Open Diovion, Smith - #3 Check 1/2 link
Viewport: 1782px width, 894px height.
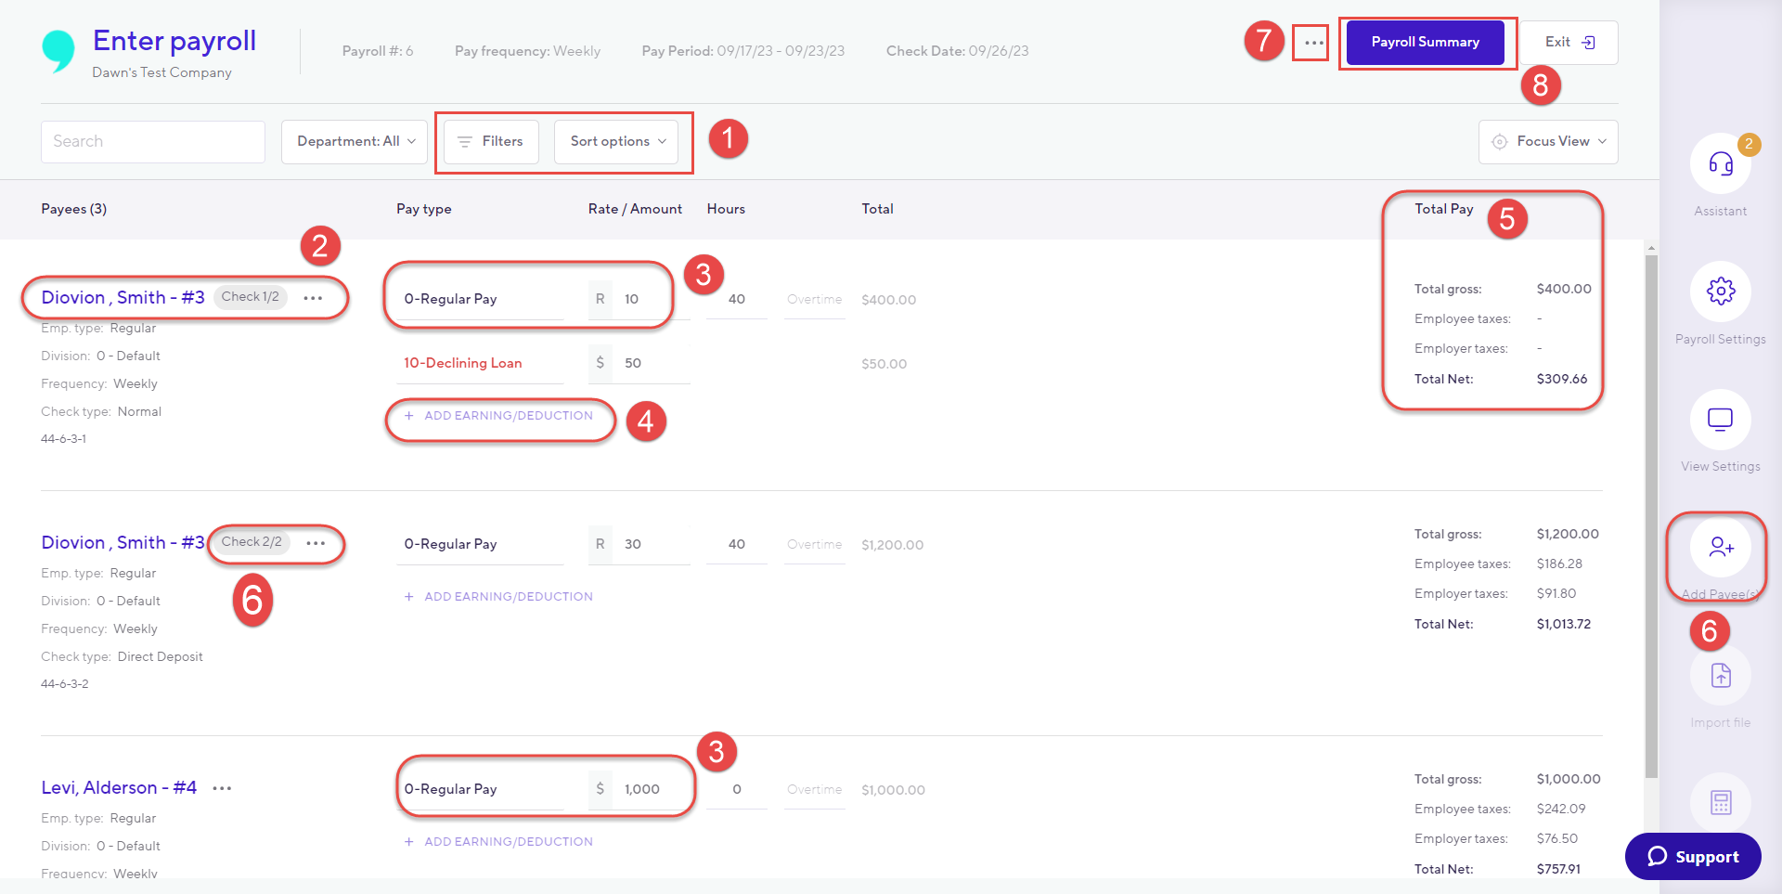point(123,297)
